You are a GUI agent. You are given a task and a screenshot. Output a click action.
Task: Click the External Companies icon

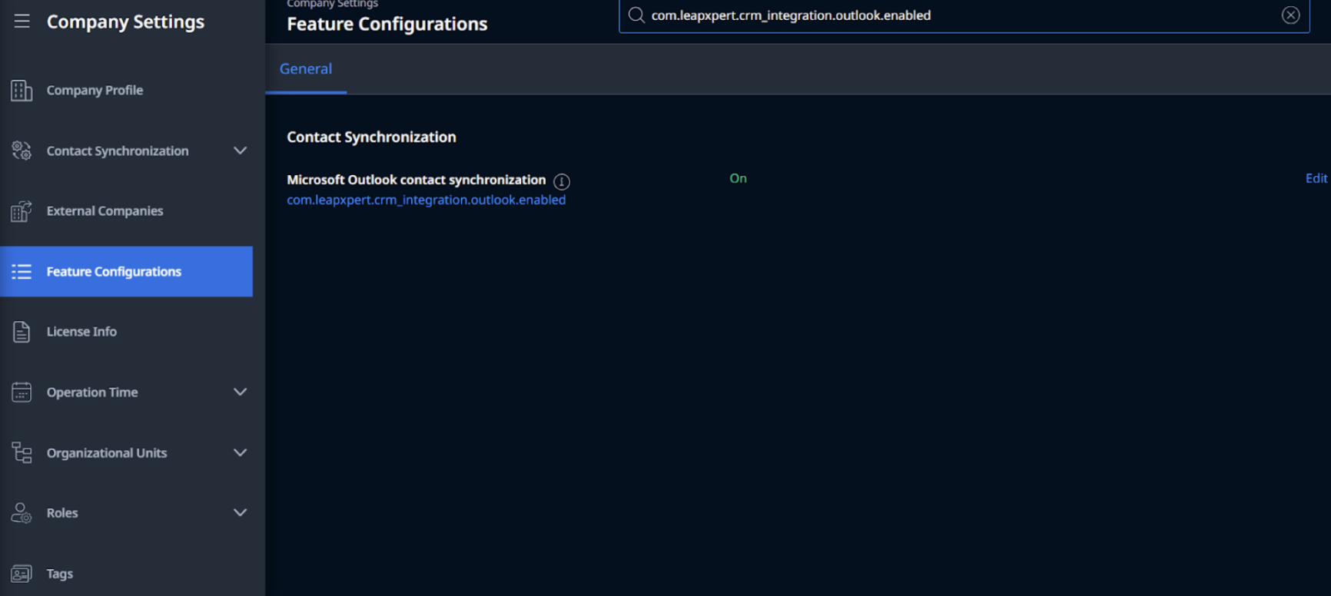[x=22, y=211]
